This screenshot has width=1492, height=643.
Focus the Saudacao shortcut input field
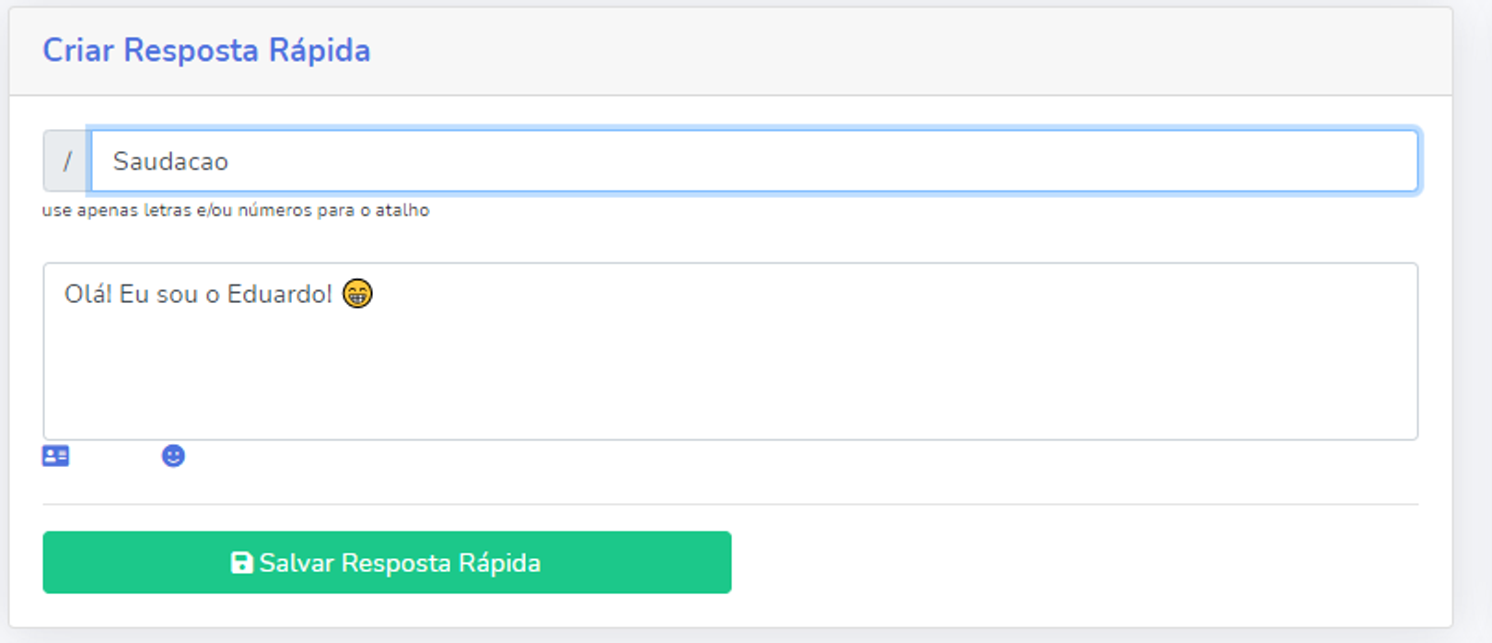[x=754, y=161]
